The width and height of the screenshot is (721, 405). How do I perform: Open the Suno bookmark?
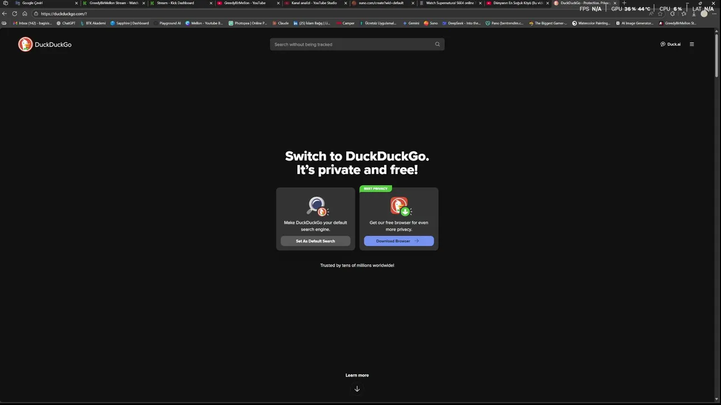click(x=431, y=24)
